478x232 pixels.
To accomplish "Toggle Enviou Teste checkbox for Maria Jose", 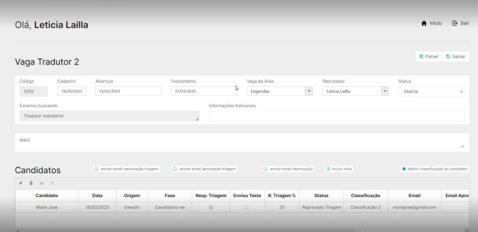I will coord(247,207).
